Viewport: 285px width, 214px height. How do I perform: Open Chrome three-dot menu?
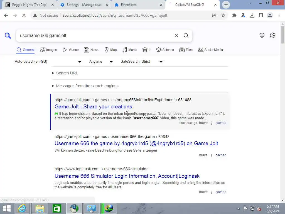(279, 16)
